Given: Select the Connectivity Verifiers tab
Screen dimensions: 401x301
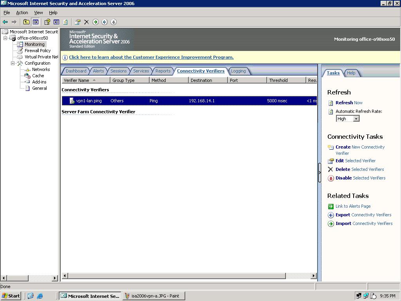Looking at the screenshot, I should (x=201, y=71).
